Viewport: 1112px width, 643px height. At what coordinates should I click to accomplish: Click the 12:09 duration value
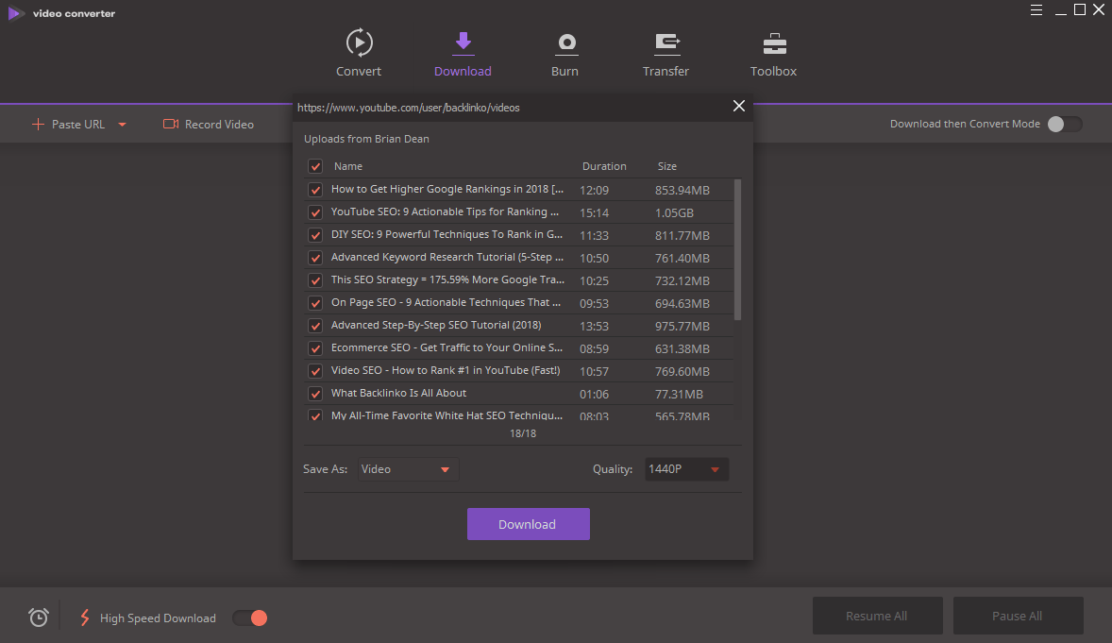pyautogui.click(x=595, y=190)
